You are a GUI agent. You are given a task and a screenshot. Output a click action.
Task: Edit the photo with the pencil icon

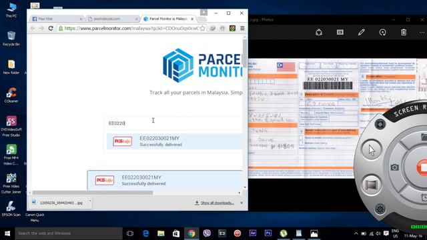(362, 33)
